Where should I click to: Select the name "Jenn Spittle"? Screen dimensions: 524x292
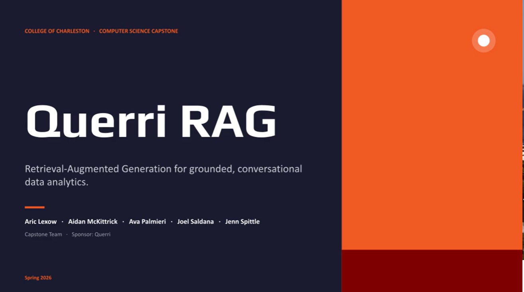click(242, 221)
